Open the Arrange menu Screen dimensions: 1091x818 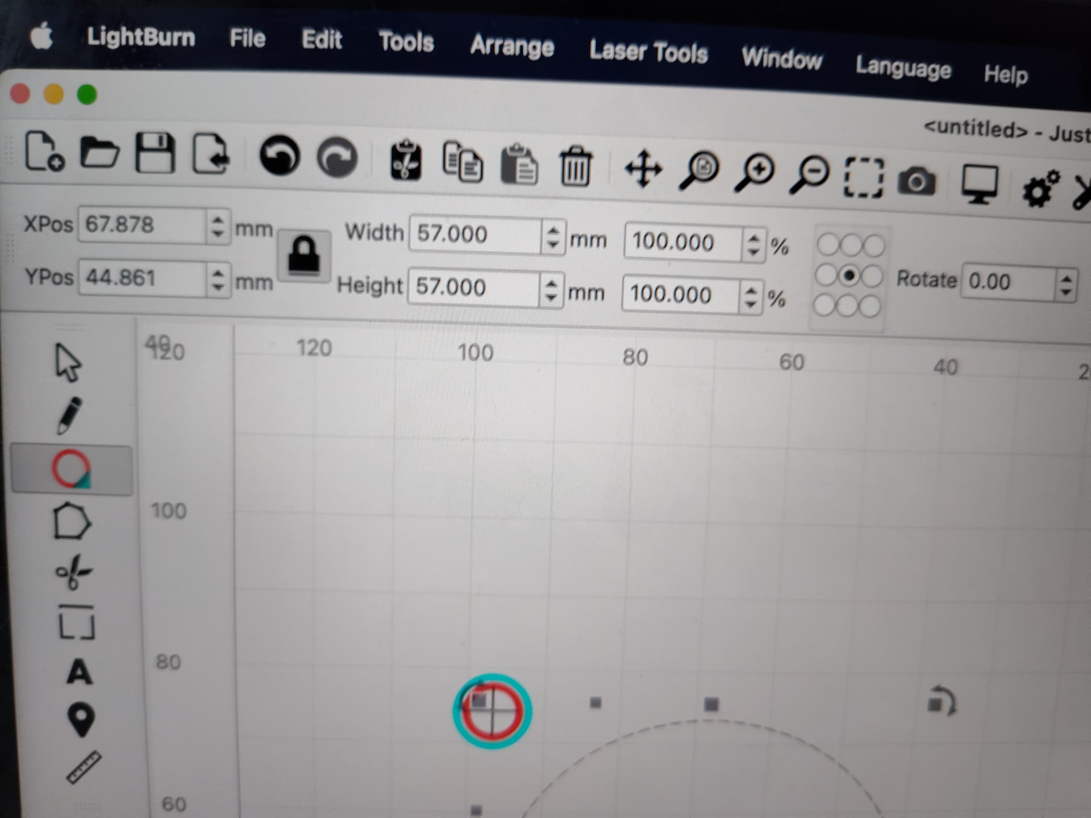tap(511, 46)
